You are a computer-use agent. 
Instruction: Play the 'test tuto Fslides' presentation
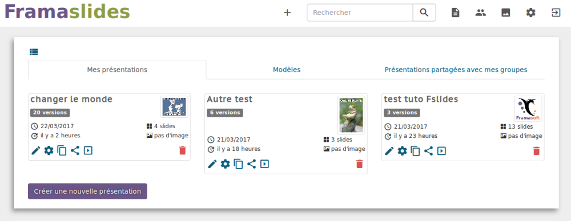[x=441, y=150]
